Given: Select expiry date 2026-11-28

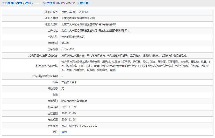Looking at the screenshot, I should tap(69, 120).
